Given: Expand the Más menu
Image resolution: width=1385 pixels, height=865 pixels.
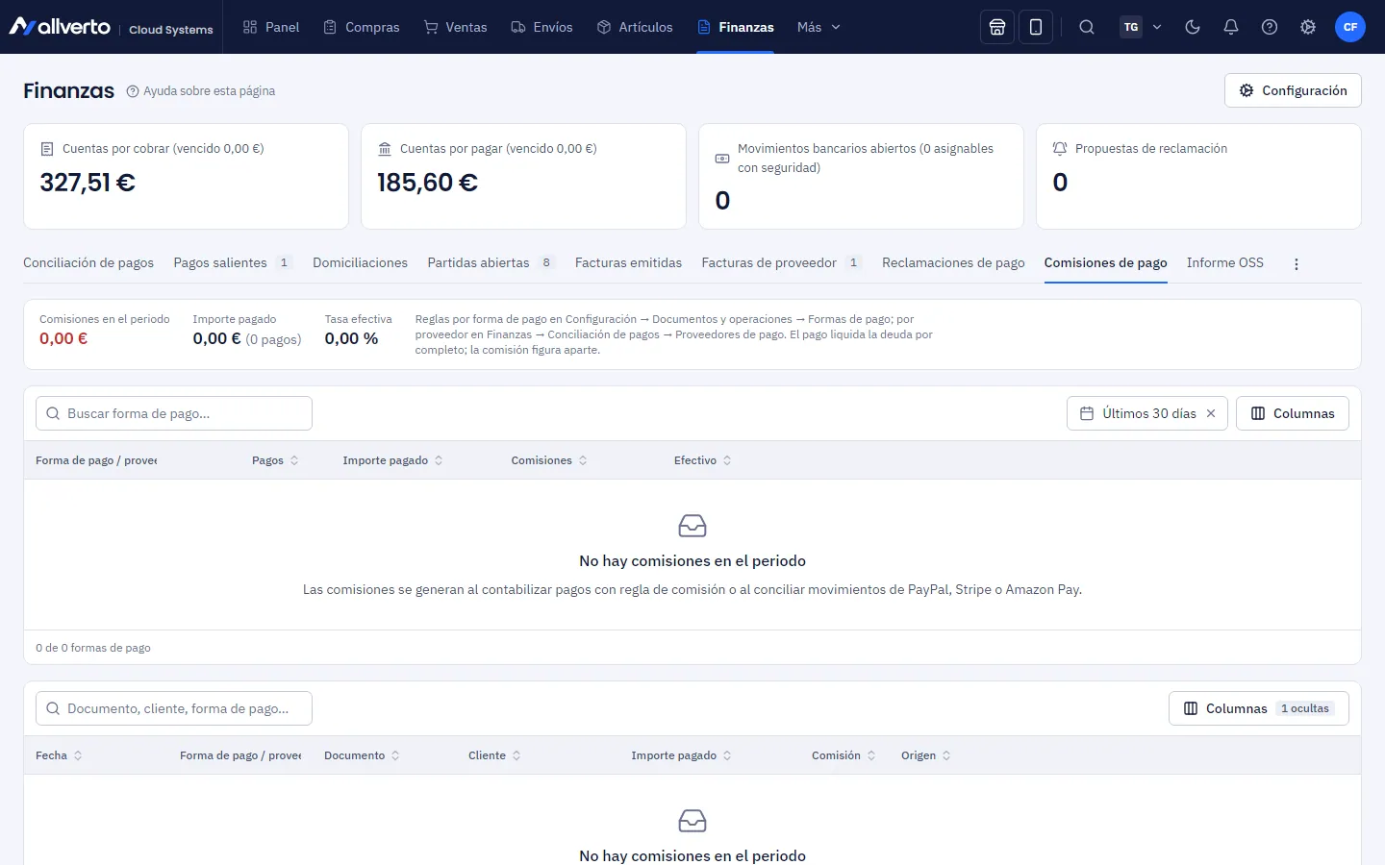Looking at the screenshot, I should click(818, 27).
